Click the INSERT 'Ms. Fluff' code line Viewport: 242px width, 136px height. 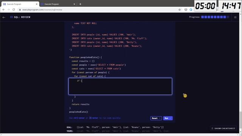coord(109,39)
